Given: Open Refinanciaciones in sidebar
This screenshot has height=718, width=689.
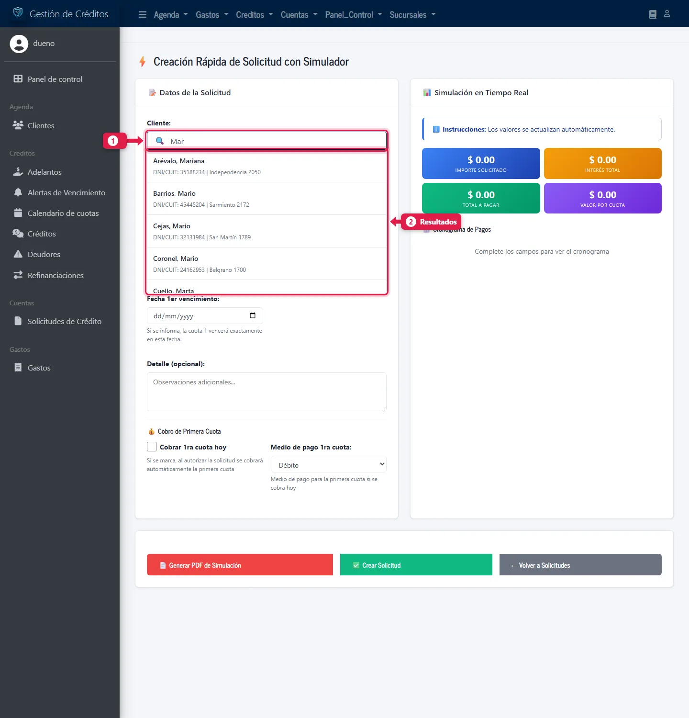Looking at the screenshot, I should pos(60,275).
